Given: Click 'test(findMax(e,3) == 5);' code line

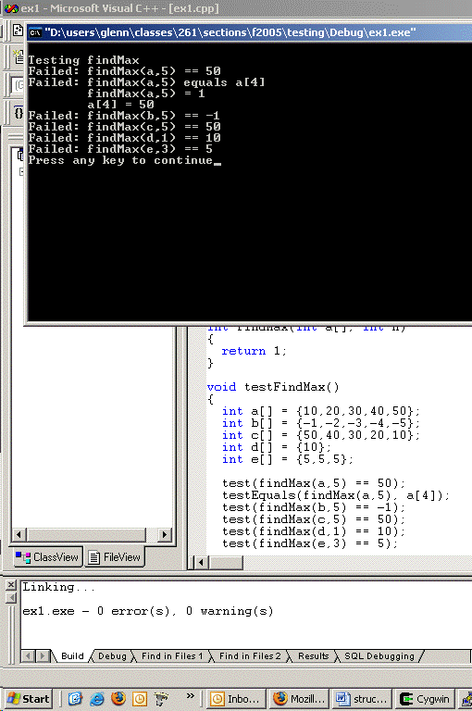Looking at the screenshot, I should [x=310, y=543].
